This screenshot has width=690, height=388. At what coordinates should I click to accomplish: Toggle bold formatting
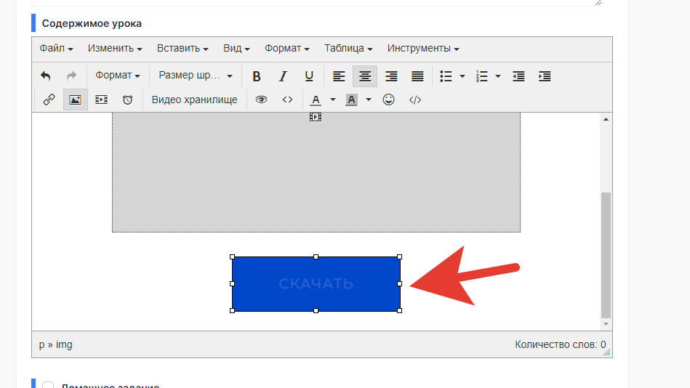[257, 76]
